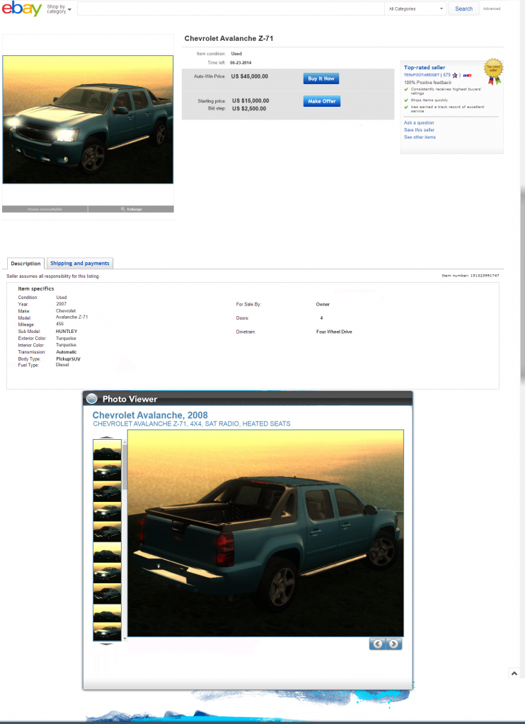Click the Drivetrain value Four Wheel Drive
Screen dimensions: 525x724
click(x=334, y=332)
